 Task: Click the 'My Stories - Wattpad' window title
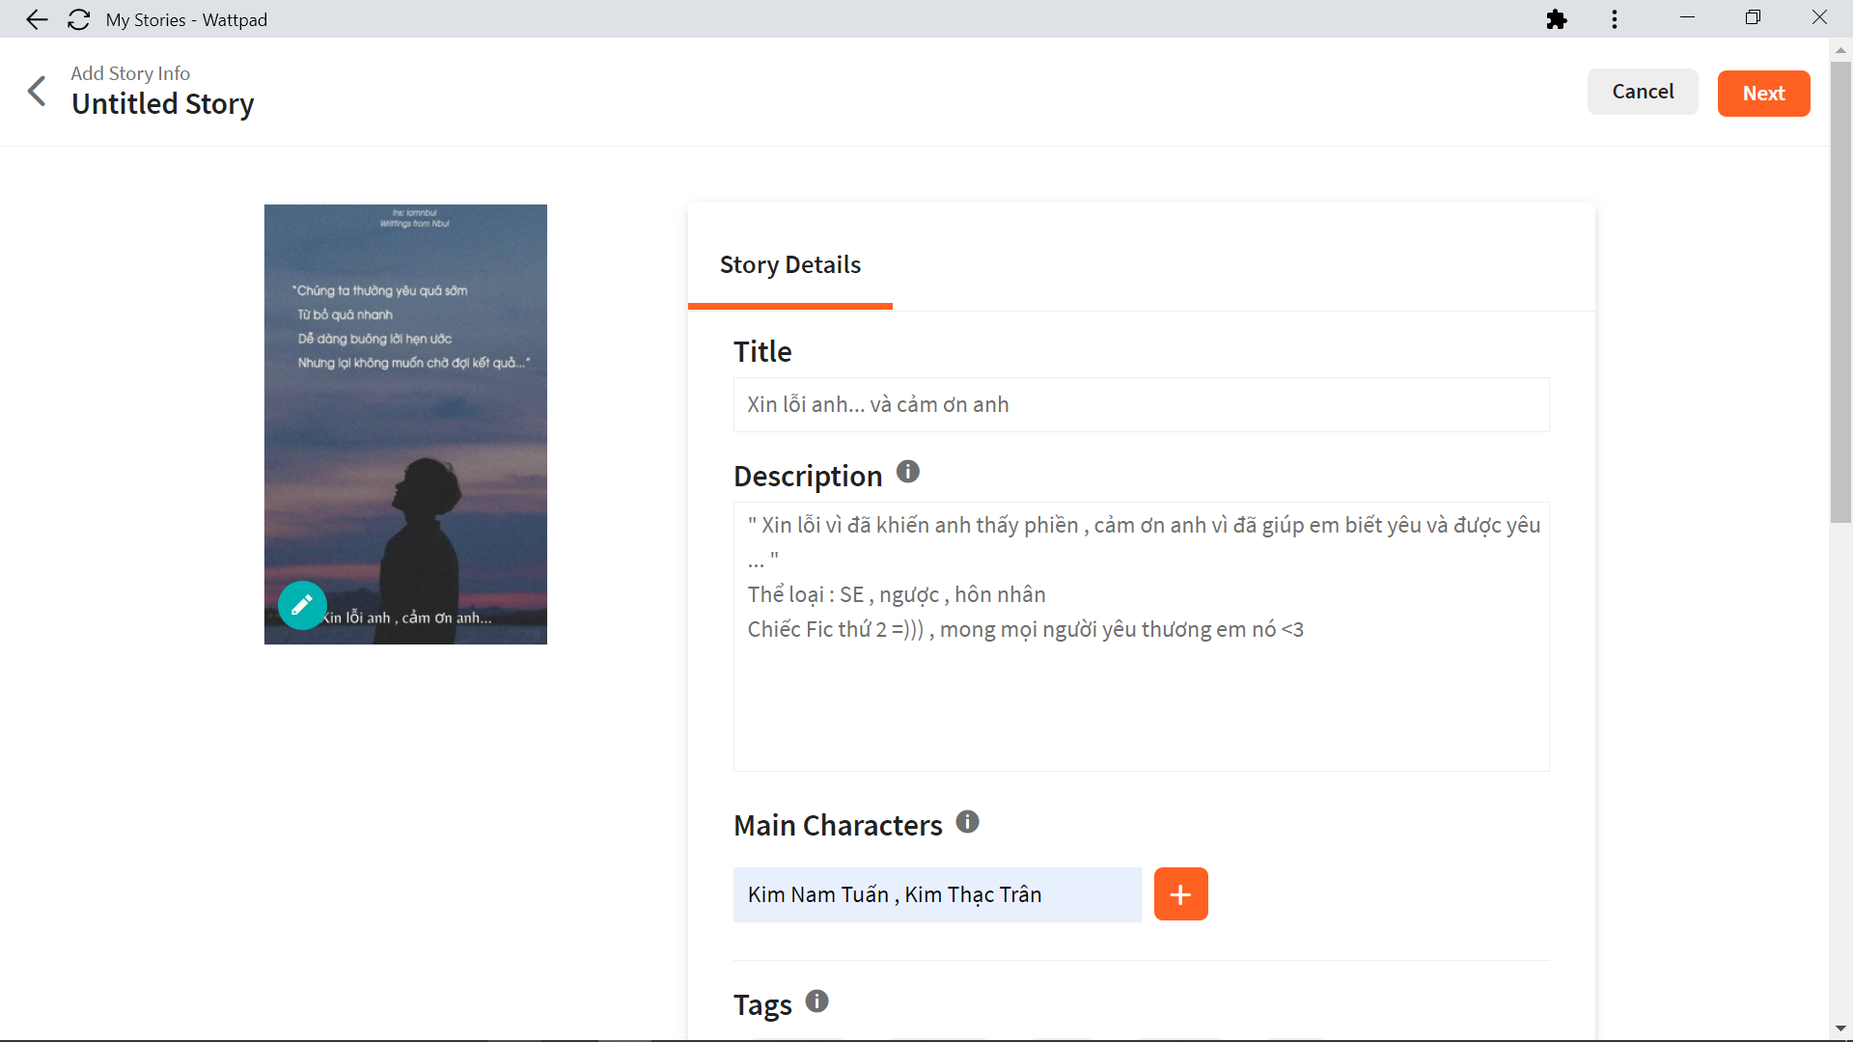pos(186,19)
